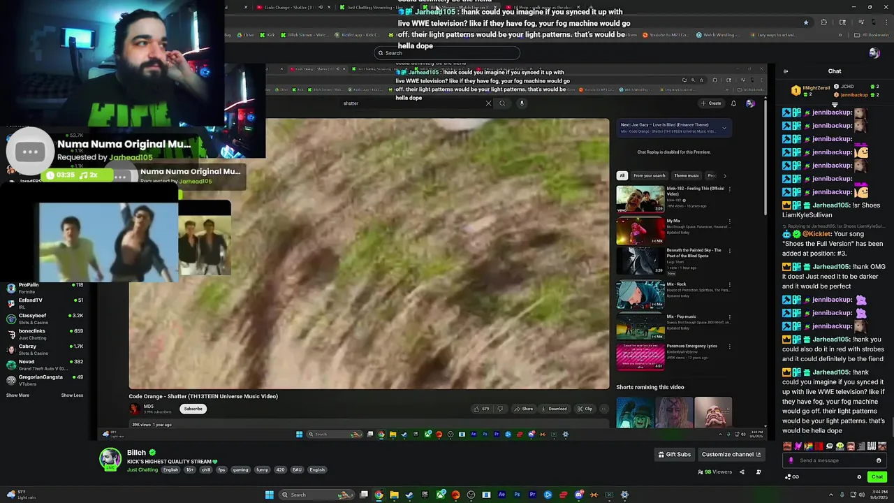Open the Just Chatting category link
894x503 pixels.
point(142,469)
